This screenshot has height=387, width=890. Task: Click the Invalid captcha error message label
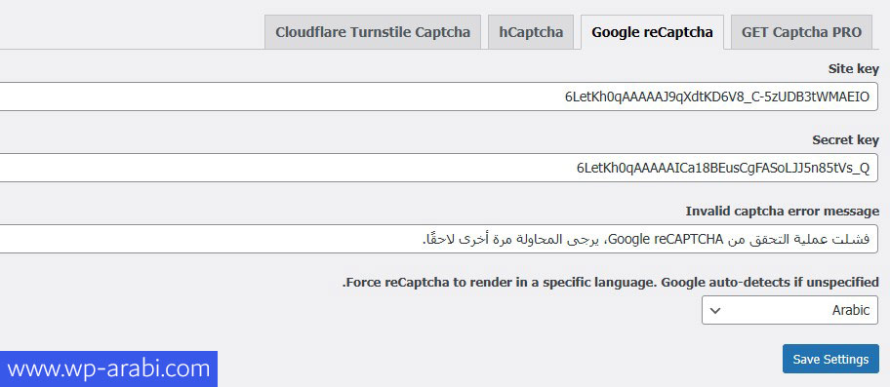(783, 212)
